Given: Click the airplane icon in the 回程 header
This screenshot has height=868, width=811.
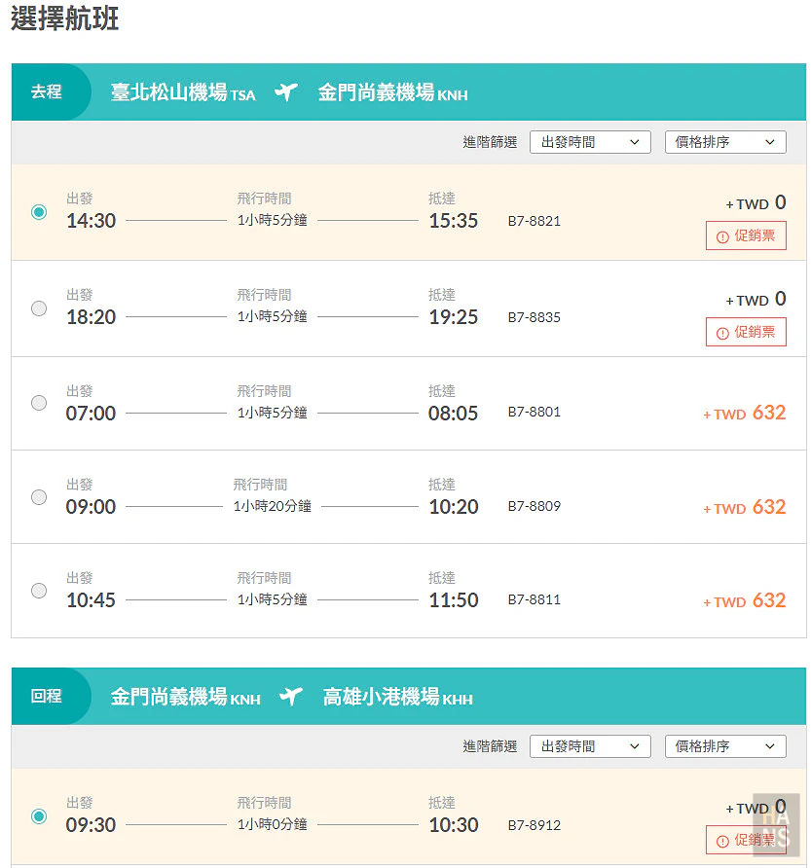Looking at the screenshot, I should click(x=290, y=697).
